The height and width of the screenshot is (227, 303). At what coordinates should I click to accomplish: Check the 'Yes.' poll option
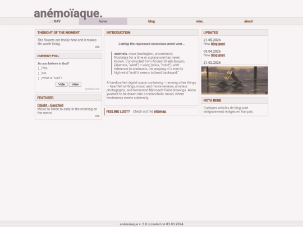click(40, 68)
